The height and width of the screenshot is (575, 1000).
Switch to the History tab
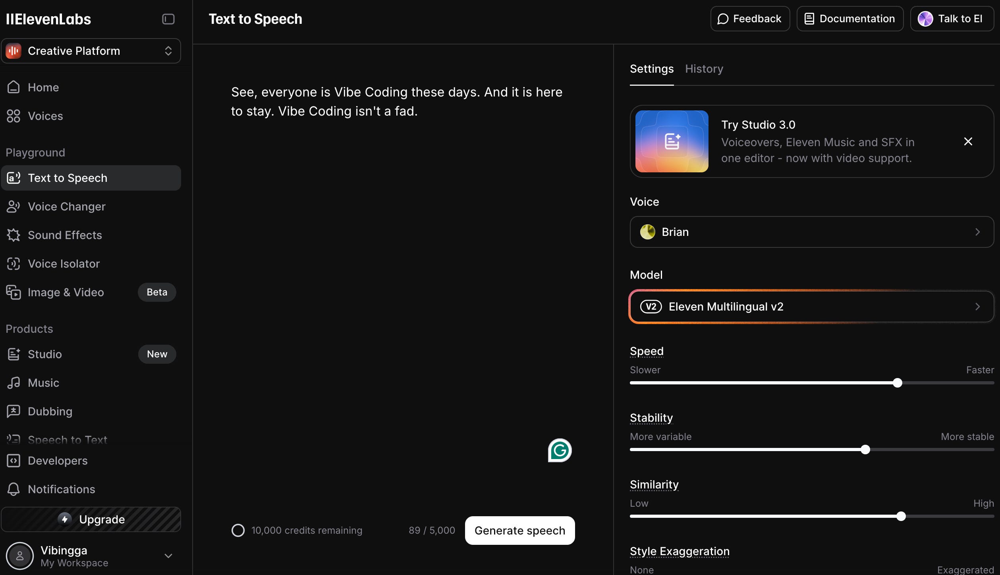point(704,69)
